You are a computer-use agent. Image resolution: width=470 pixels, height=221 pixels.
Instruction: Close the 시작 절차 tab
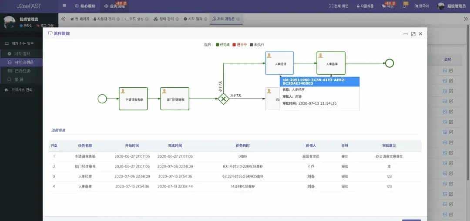[x=205, y=19]
